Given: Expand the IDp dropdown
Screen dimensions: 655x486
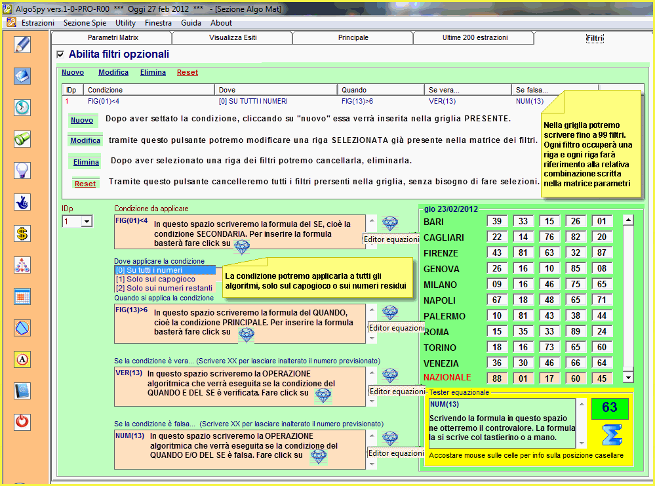Looking at the screenshot, I should 87,222.
